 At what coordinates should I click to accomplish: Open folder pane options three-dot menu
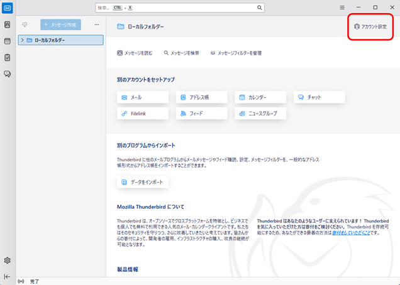click(x=96, y=24)
